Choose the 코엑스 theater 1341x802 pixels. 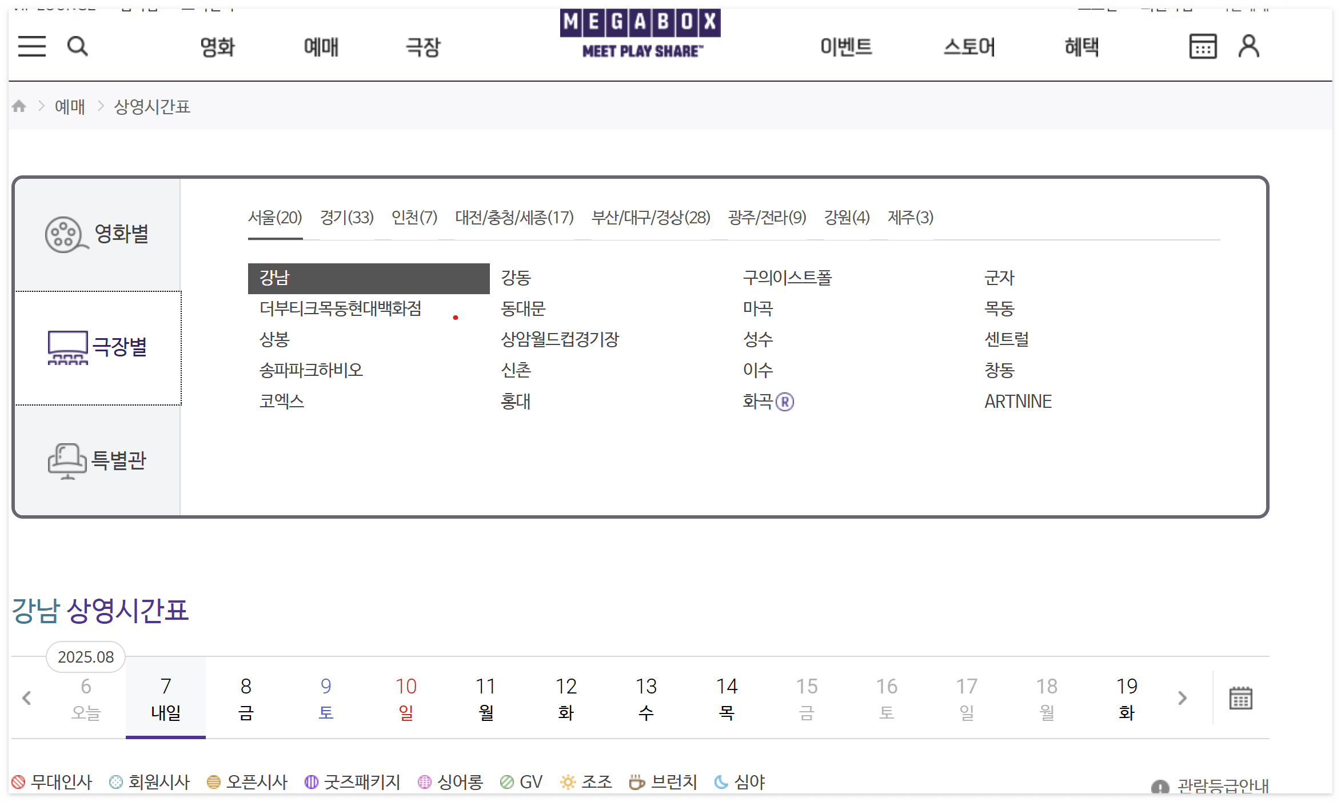tap(281, 401)
